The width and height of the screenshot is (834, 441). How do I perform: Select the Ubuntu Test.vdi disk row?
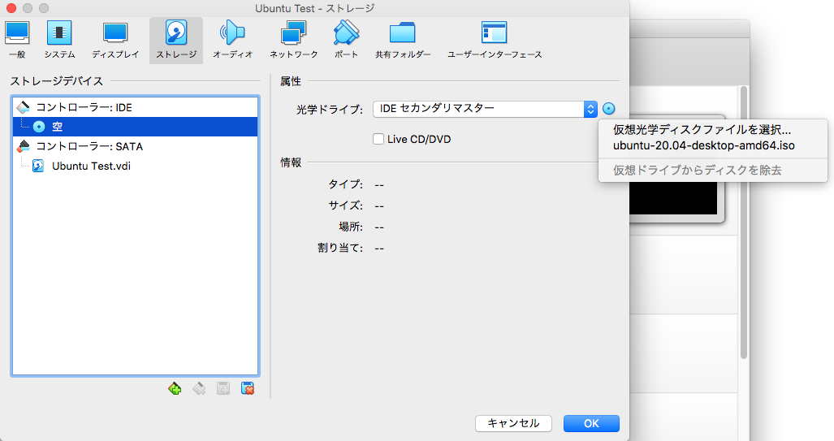tap(135, 166)
